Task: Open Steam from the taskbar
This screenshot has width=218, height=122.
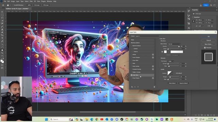Action: pyautogui.click(x=142, y=119)
